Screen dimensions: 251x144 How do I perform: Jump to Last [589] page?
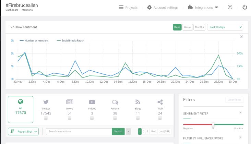click(164, 132)
